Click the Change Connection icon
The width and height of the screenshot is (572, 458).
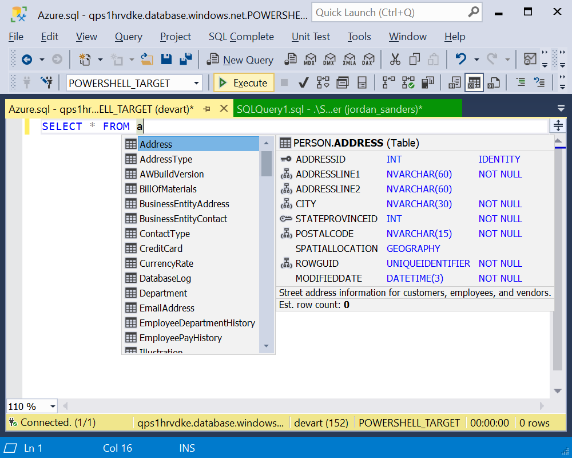[47, 82]
